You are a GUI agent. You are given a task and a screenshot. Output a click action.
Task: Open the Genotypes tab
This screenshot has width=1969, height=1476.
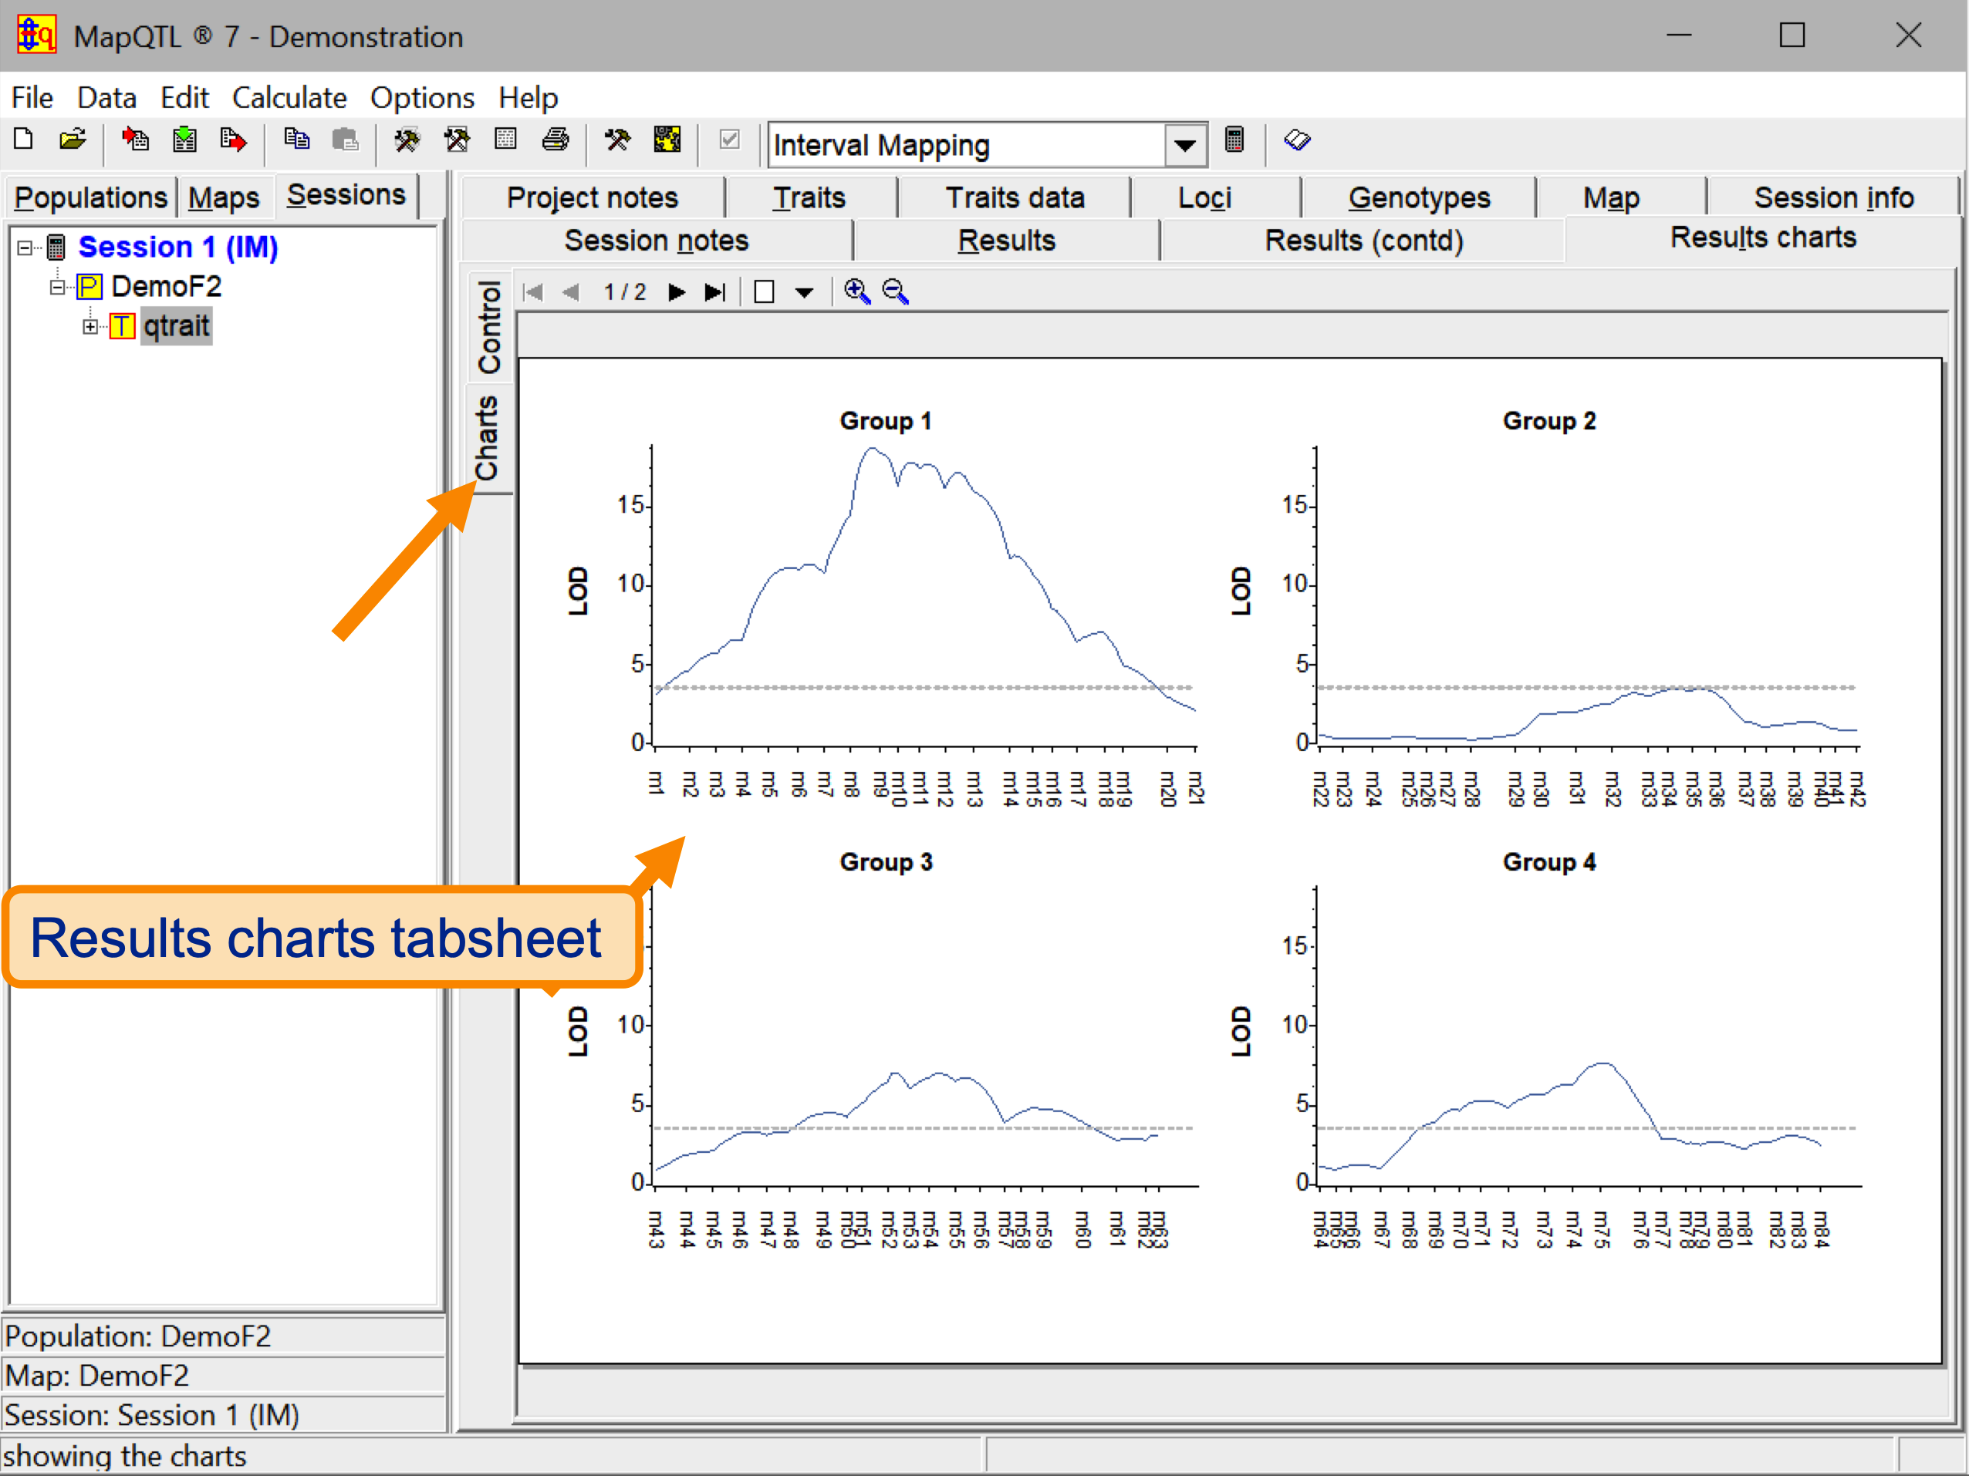point(1419,197)
